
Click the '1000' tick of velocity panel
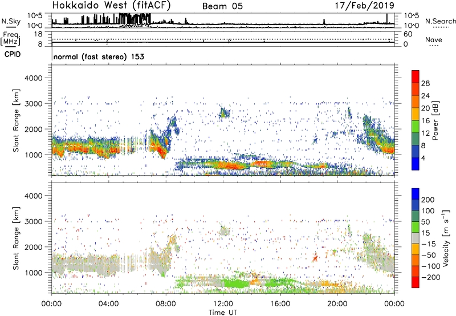[33, 273]
